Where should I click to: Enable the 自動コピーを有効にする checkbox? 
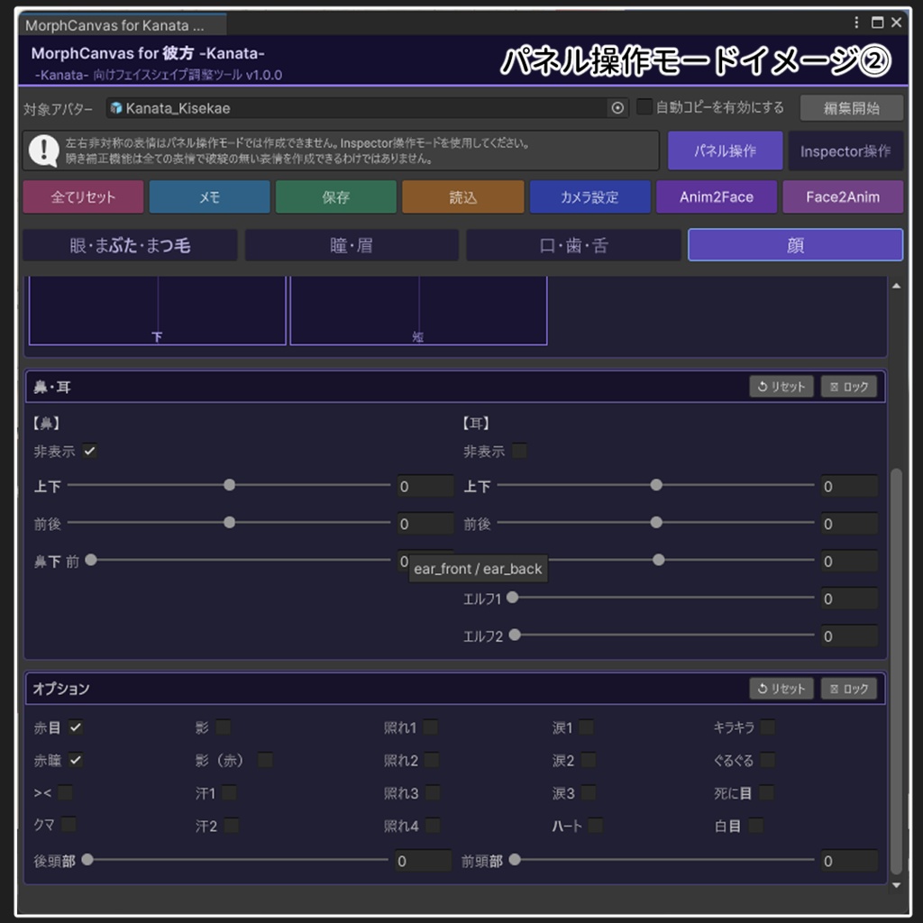(646, 106)
